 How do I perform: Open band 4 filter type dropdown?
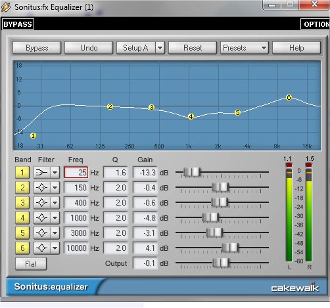pos(55,218)
